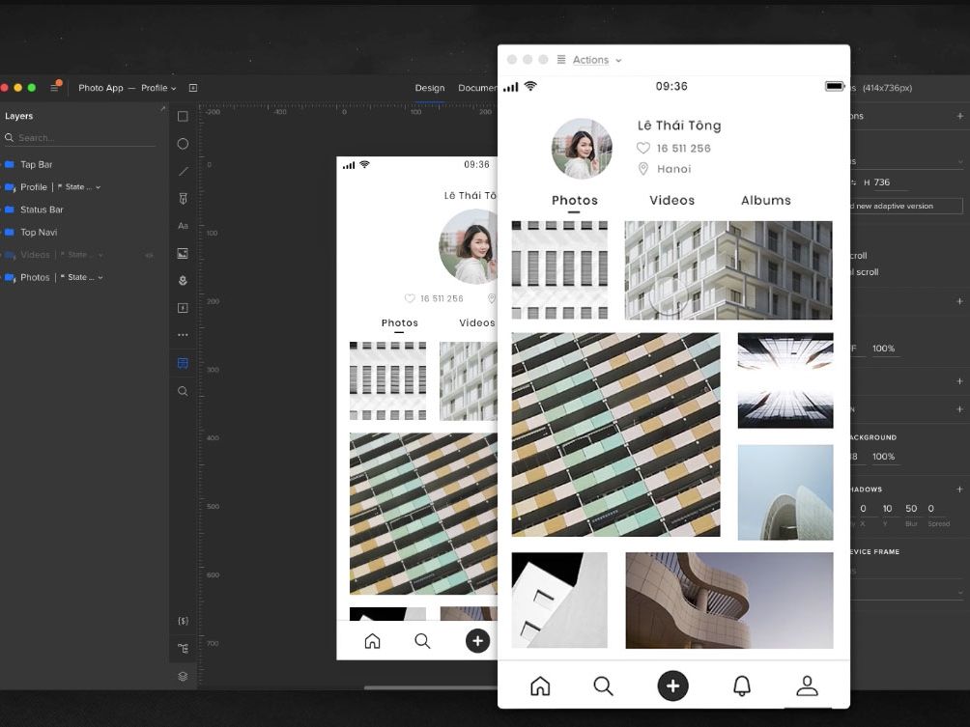
Task: Open the Albums tab in the preview
Action: [x=765, y=200]
